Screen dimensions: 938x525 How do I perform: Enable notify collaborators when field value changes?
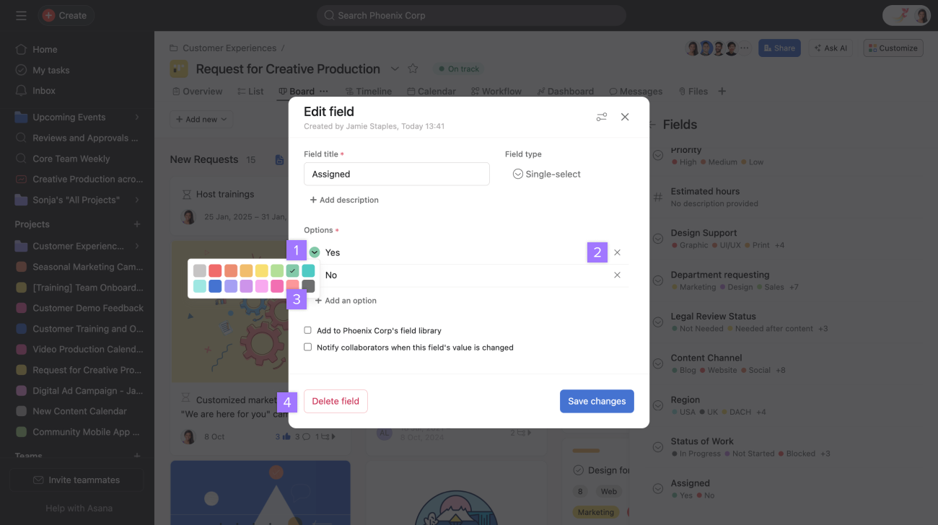[307, 346]
